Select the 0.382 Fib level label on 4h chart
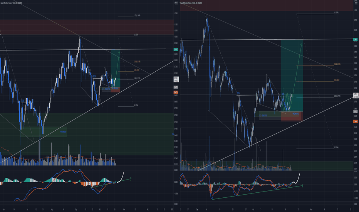359x212 pixels. coord(337,96)
